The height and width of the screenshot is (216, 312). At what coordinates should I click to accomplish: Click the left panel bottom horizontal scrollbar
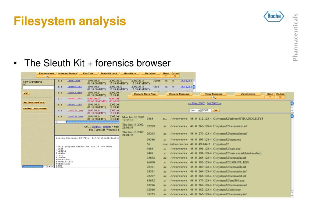pos(33,167)
